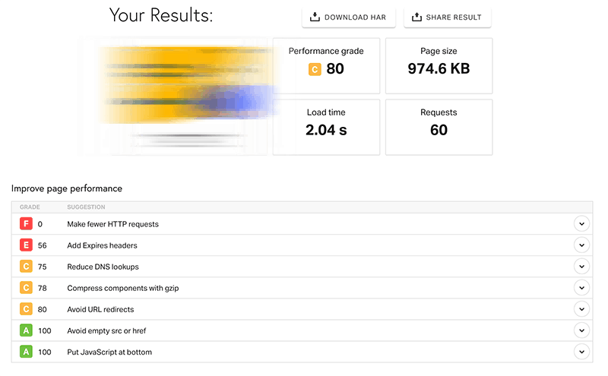Click the SUGGESTION column header
This screenshot has width=608, height=376.
pos(86,207)
